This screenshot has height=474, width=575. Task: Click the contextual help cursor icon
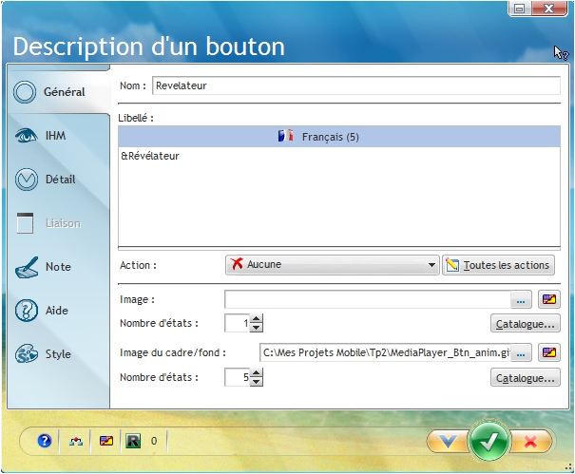[561, 53]
